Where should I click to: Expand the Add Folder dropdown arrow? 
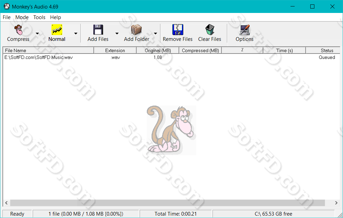(155, 33)
